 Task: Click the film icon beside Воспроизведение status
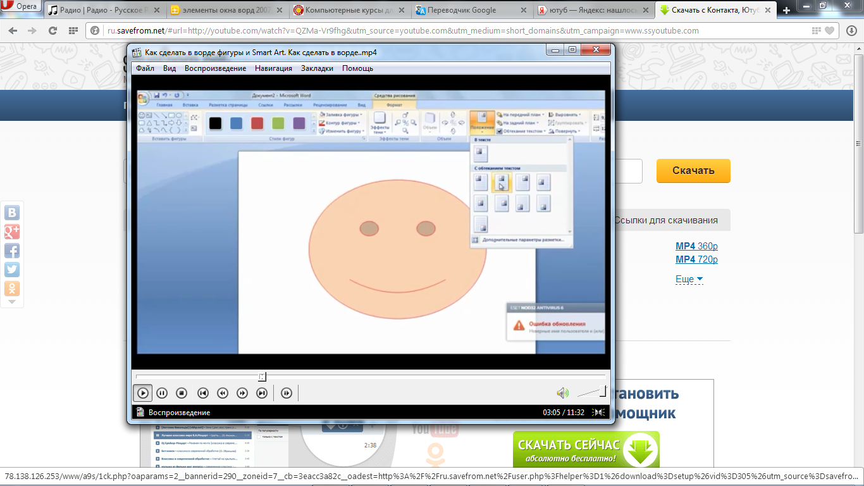[140, 413]
